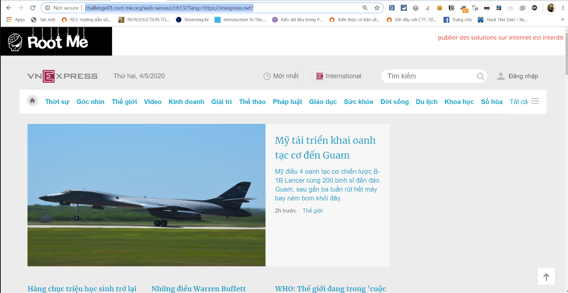
Task: Open the blue D extension
Action: (392, 8)
